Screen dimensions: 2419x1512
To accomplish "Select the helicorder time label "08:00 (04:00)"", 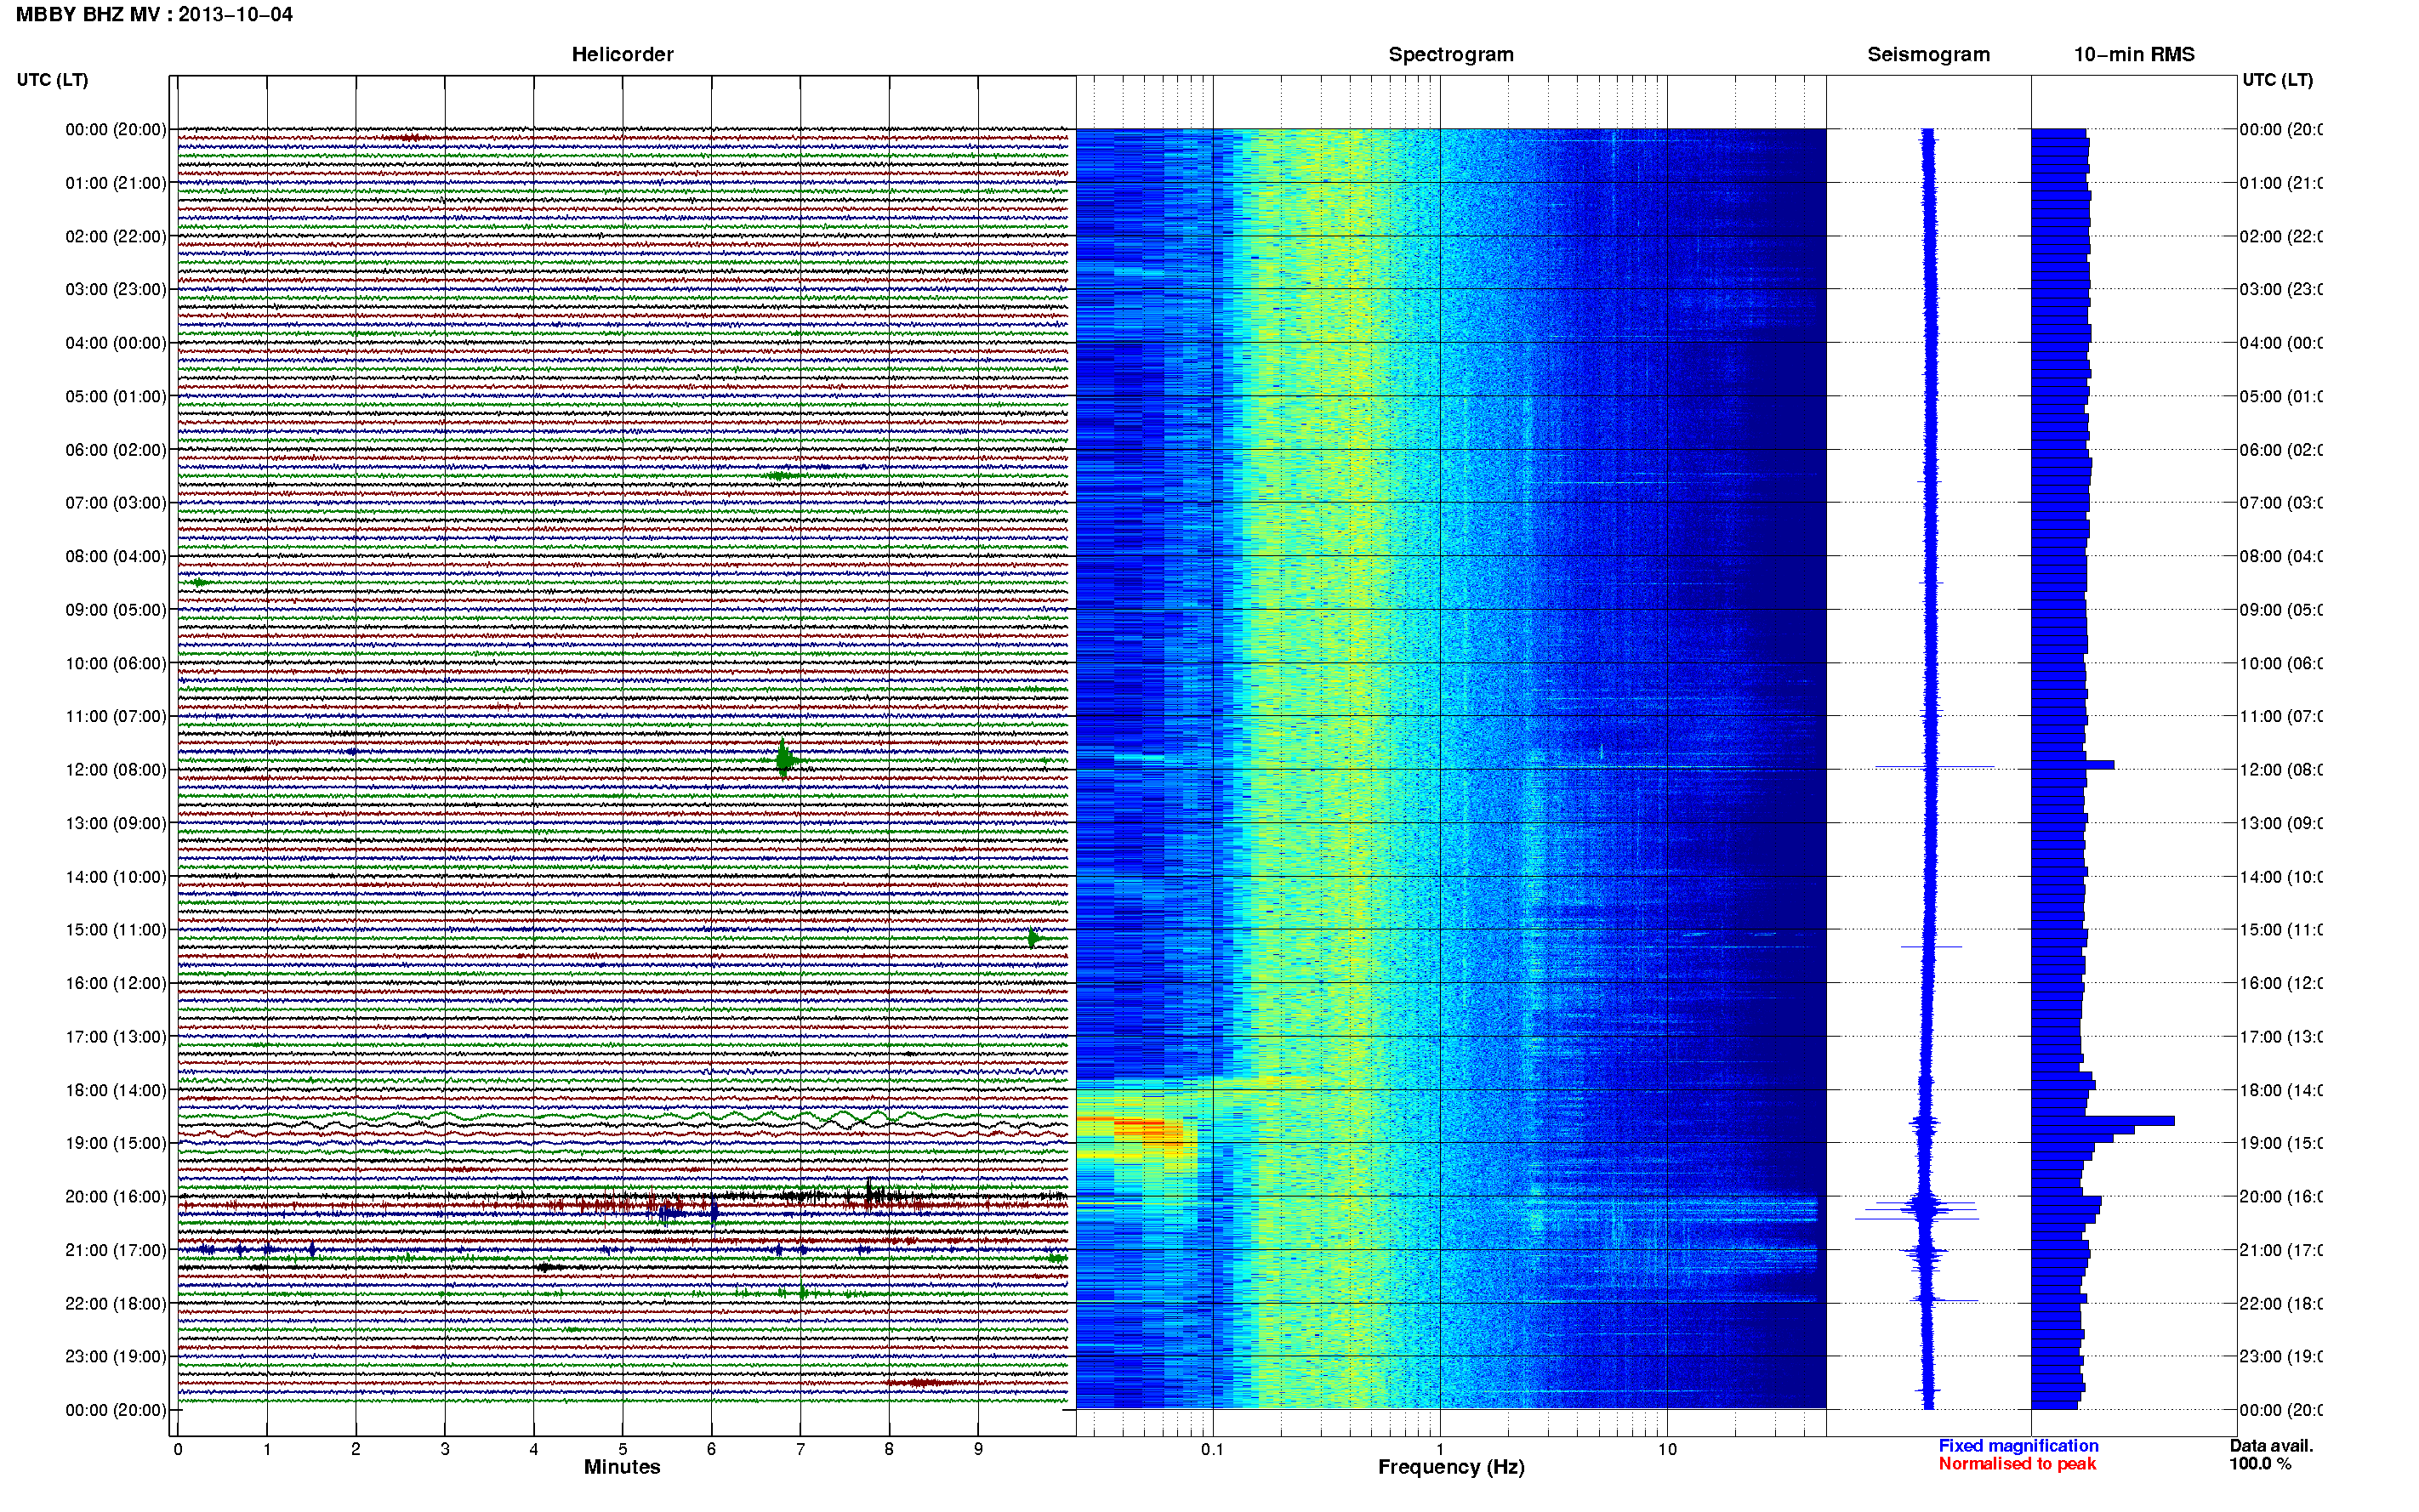I will point(116,556).
